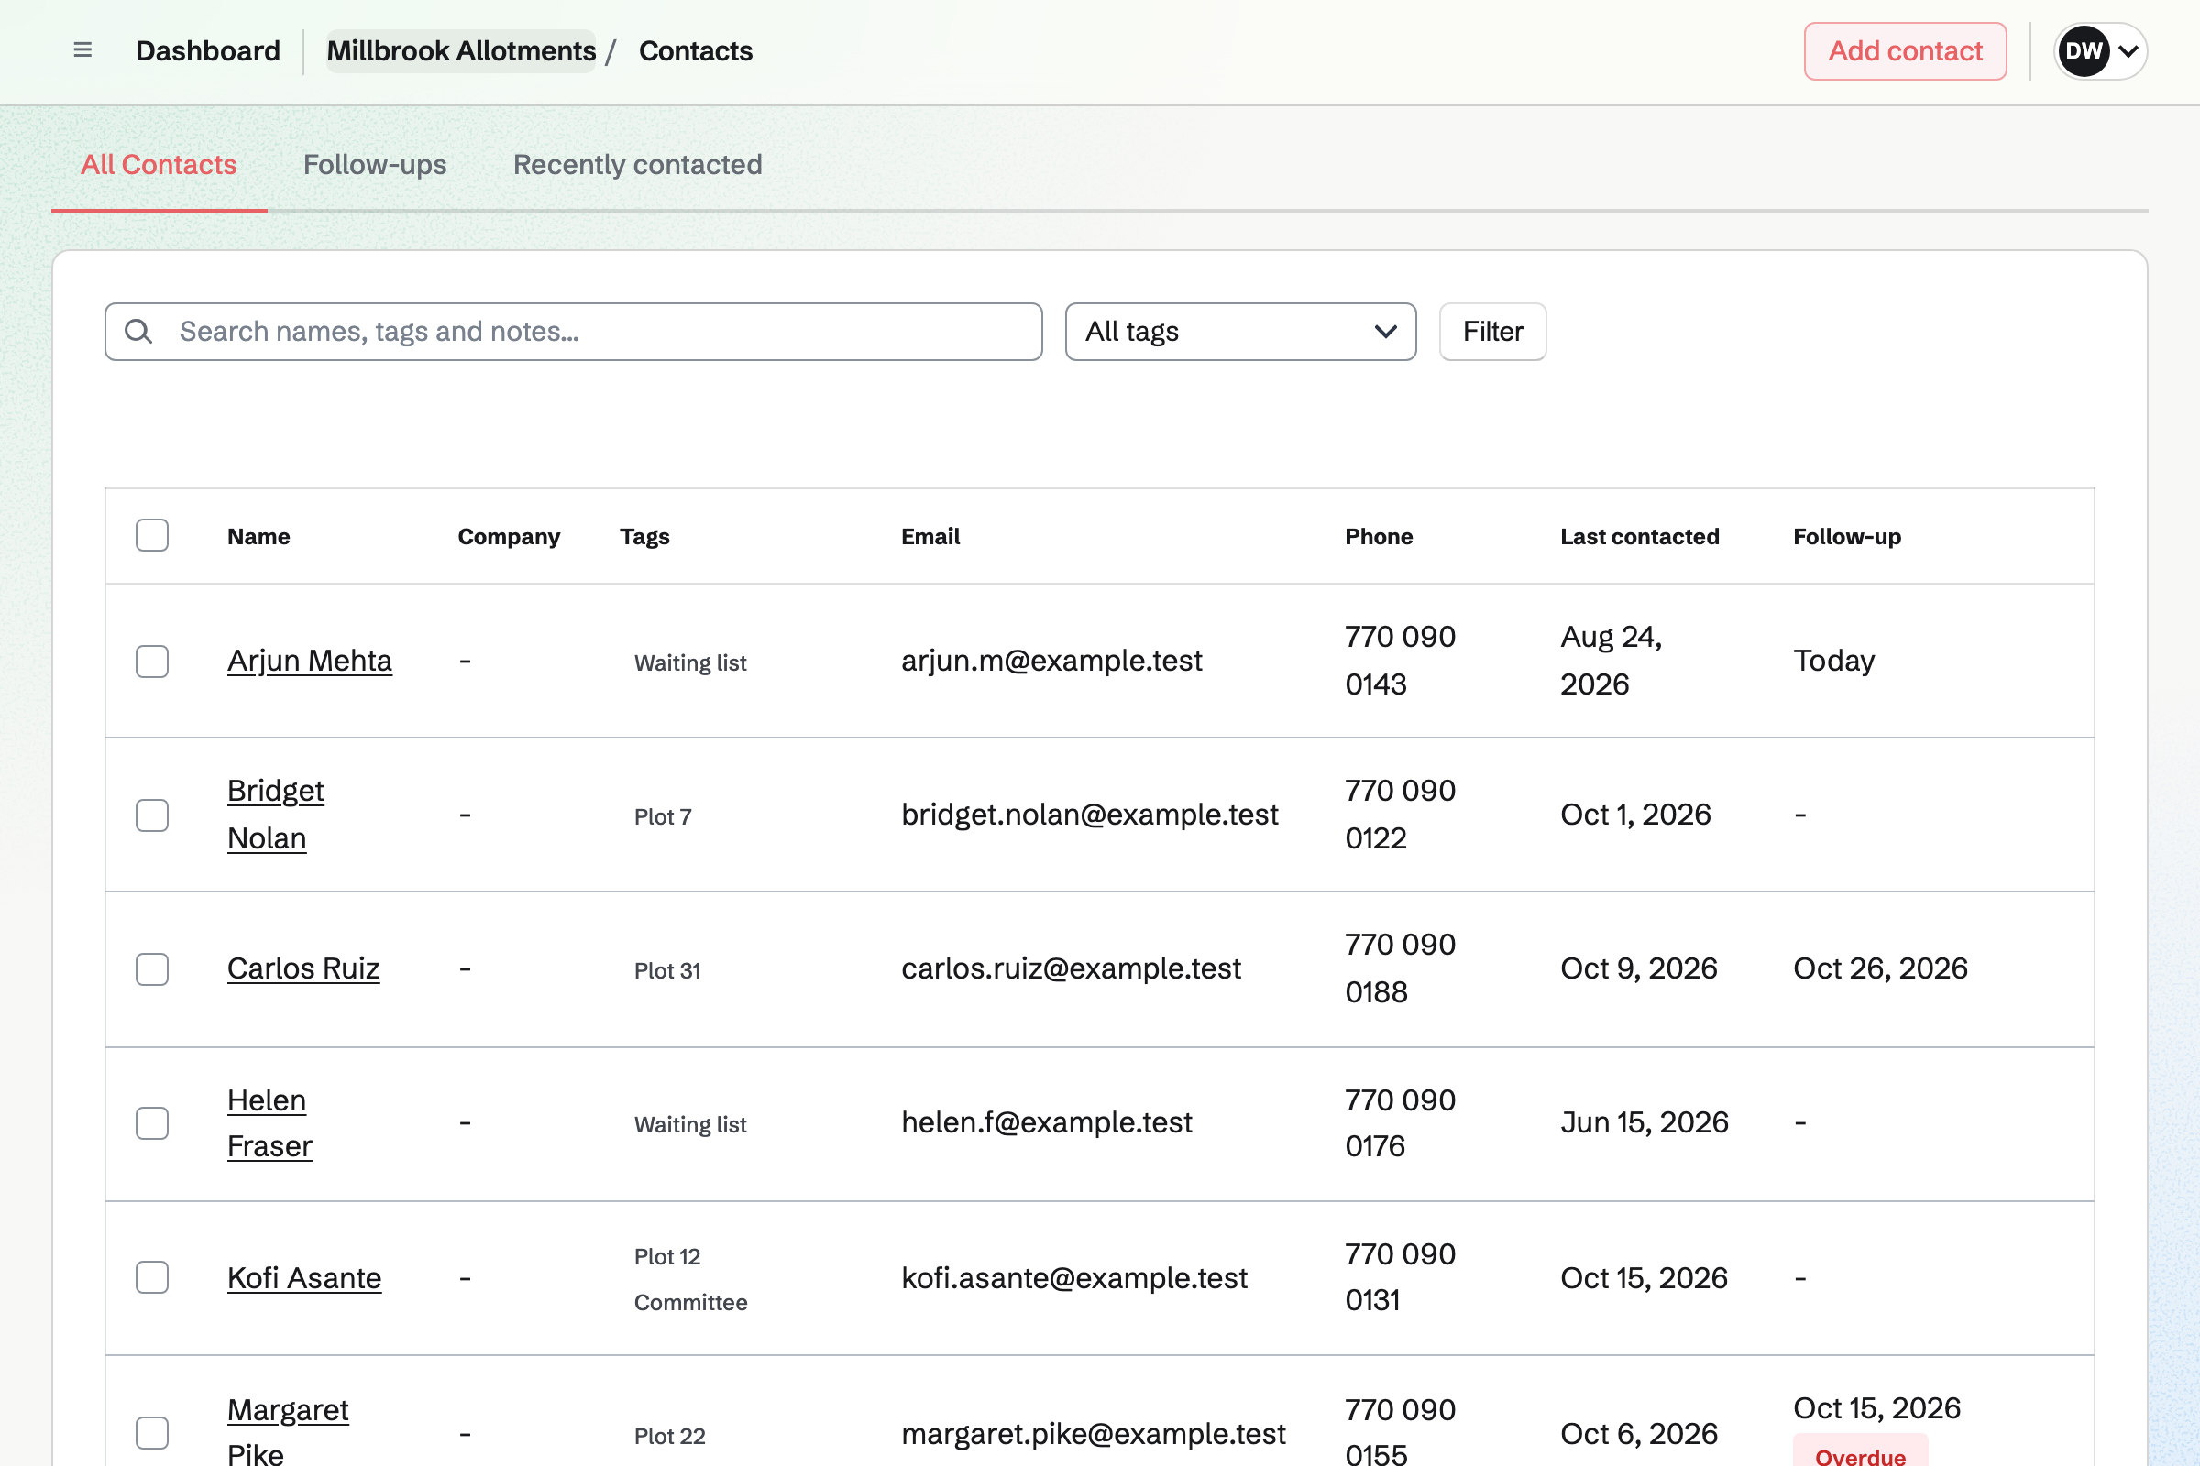Click the carlos.ruiz@example.test email
This screenshot has height=1466, width=2200.
coord(1071,968)
